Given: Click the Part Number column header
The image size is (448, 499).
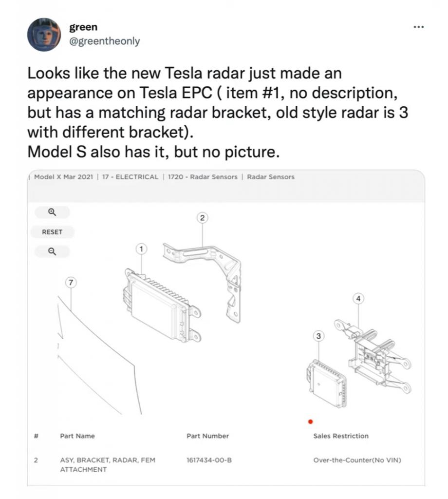Looking at the screenshot, I should pos(207,436).
